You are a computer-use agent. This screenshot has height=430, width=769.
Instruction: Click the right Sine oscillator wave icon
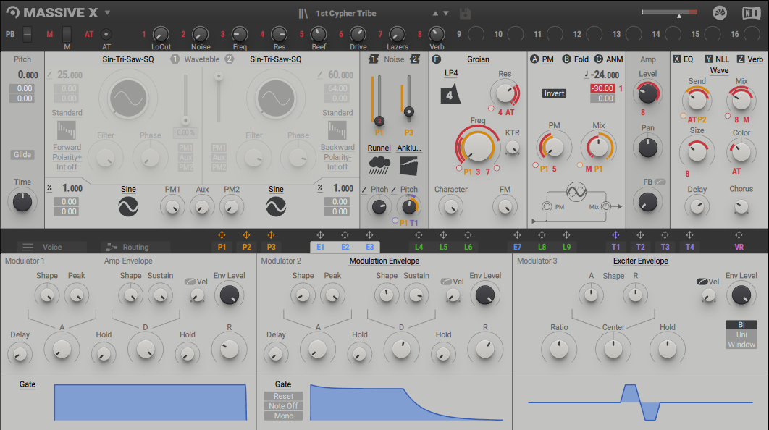[276, 206]
